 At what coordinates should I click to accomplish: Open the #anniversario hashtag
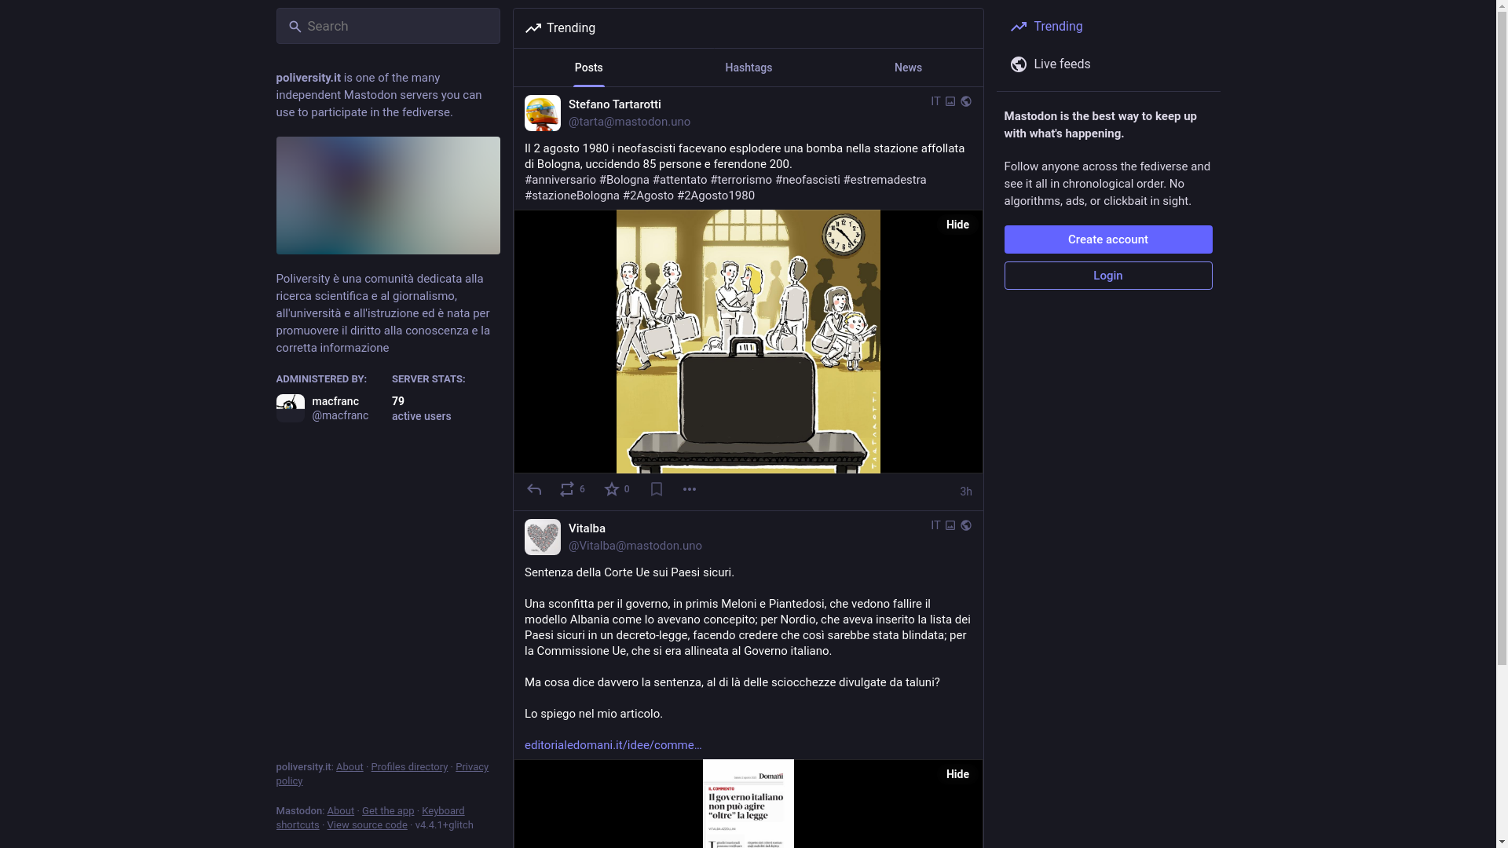coord(560,180)
